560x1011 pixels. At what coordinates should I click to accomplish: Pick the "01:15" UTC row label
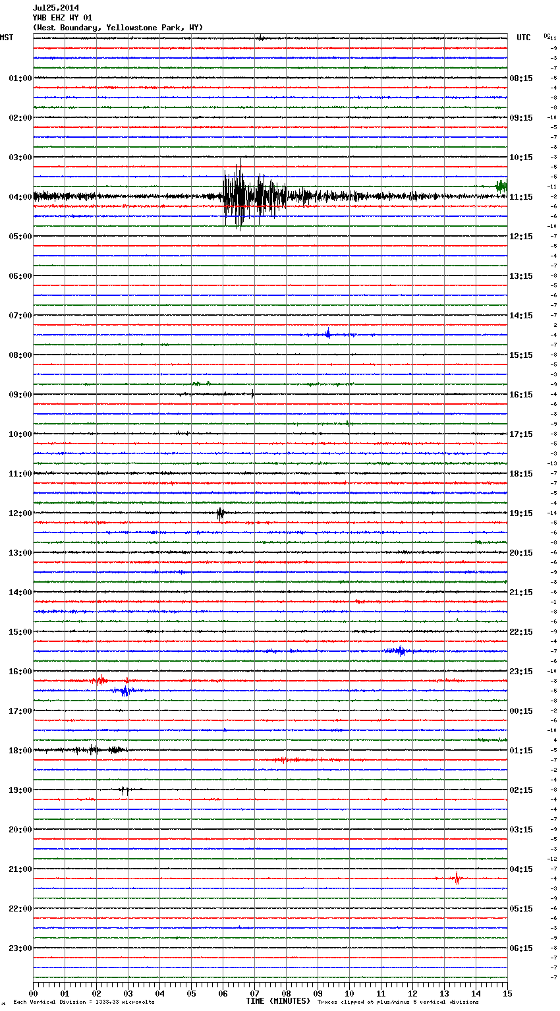tap(521, 751)
